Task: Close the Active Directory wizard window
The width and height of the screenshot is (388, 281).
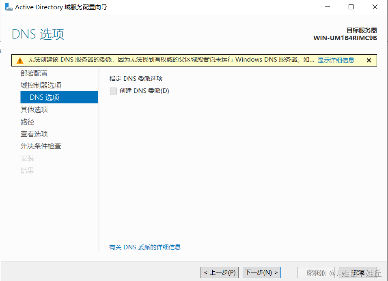Action: 375,7
